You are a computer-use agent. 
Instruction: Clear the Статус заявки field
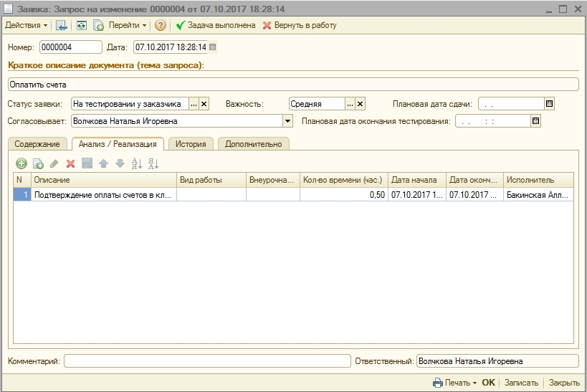coord(204,104)
